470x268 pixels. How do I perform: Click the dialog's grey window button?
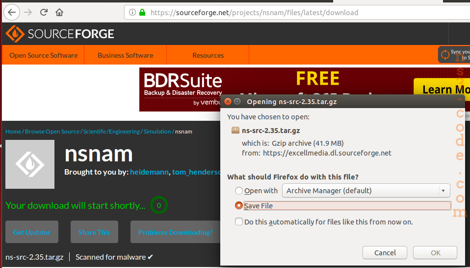tap(237, 102)
